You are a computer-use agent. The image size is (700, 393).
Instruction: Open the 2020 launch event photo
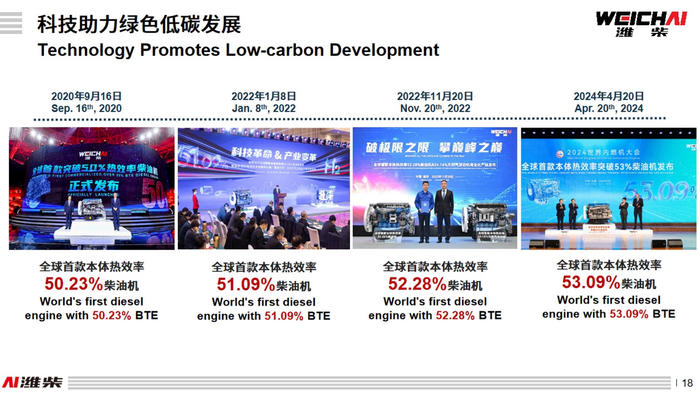[x=91, y=189]
